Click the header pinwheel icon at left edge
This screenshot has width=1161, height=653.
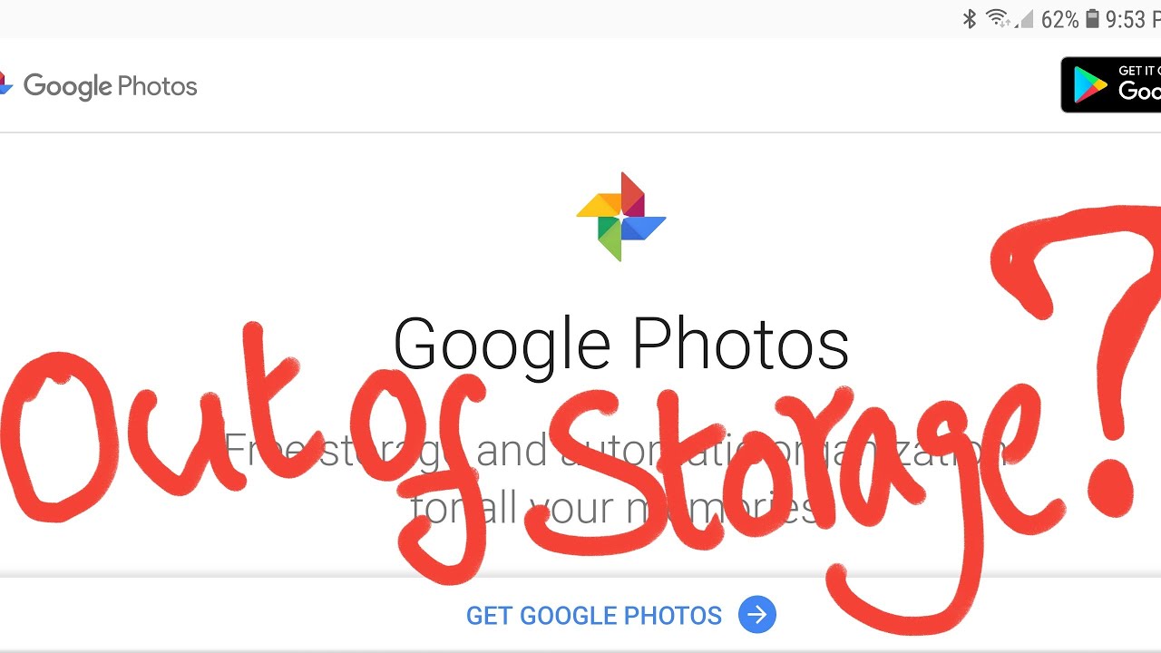[5, 83]
